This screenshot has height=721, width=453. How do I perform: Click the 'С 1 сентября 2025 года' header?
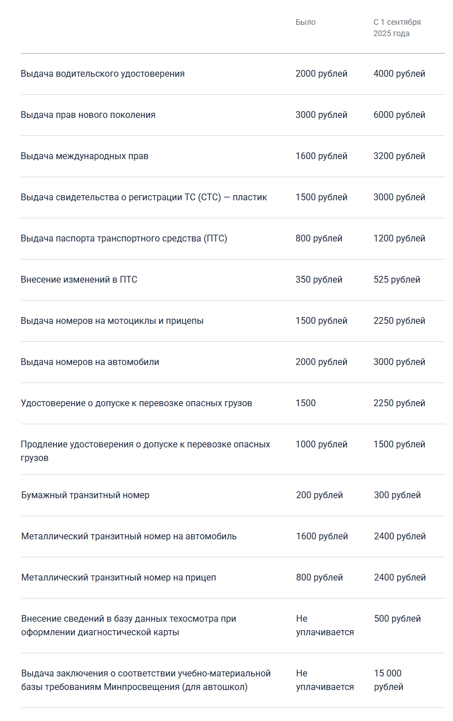[397, 28]
